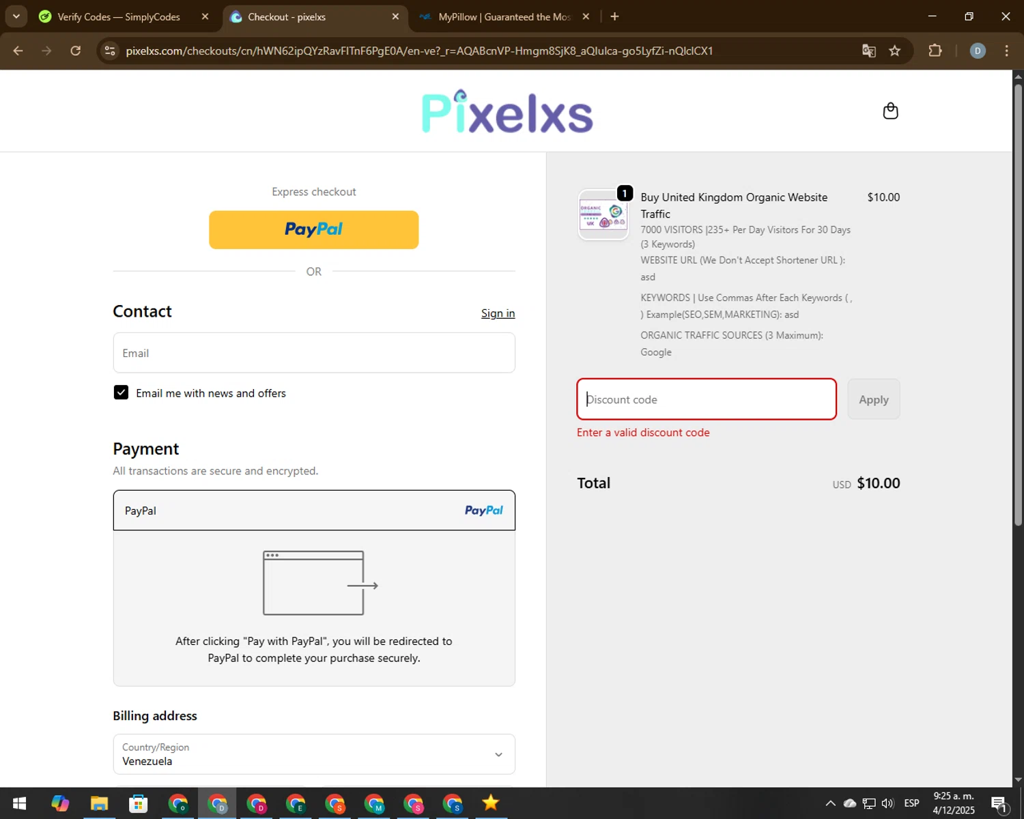Open the taskbar clock and date
Screen dimensions: 1024x819
pos(954,803)
